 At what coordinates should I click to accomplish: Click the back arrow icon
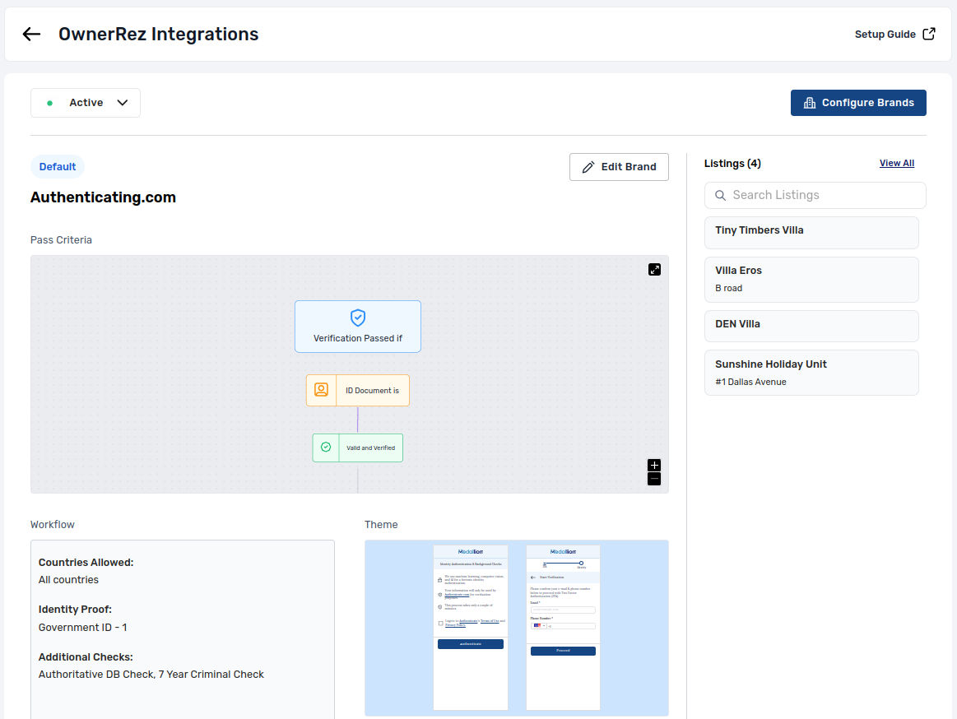[31, 34]
